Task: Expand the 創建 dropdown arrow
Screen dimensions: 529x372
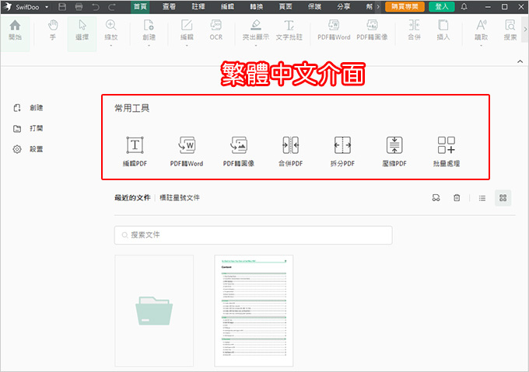Action: coord(149,45)
